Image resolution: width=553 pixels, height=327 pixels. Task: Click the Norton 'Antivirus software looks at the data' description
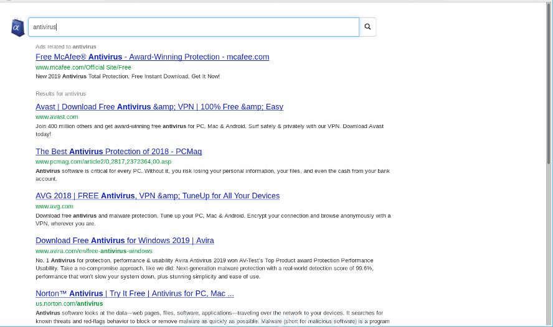(x=212, y=317)
